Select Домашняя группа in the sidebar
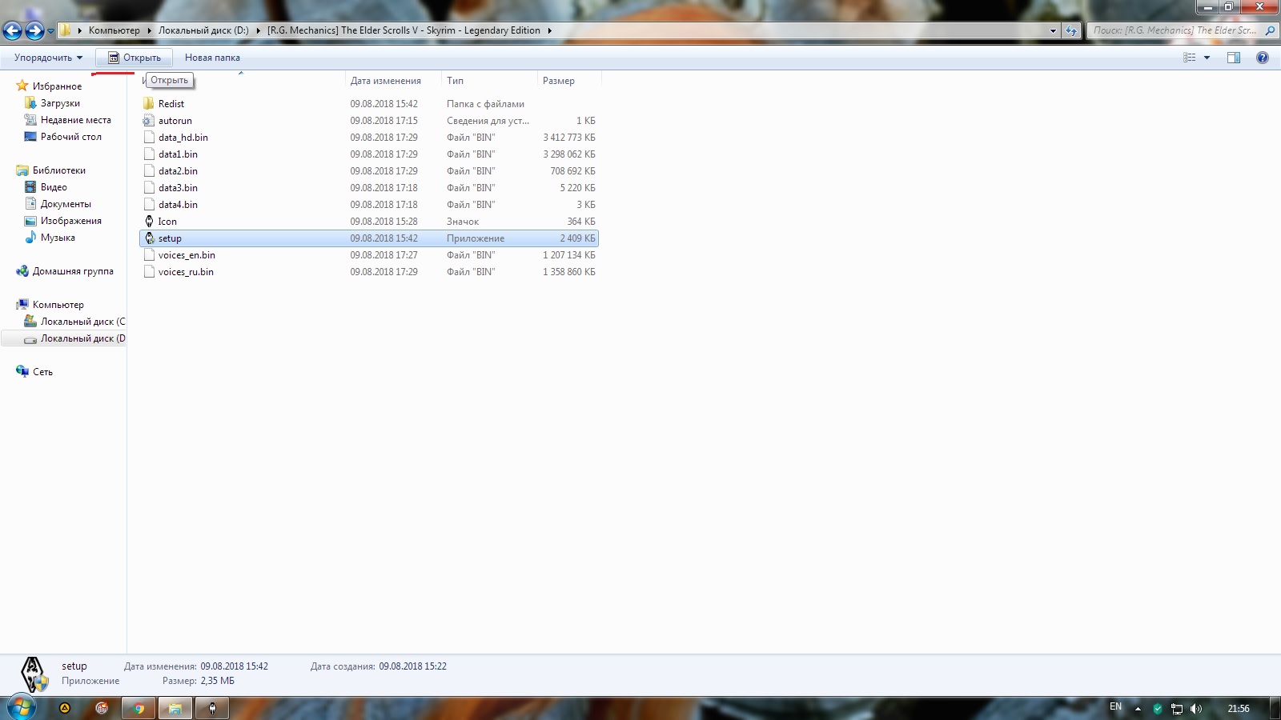This screenshot has width=1281, height=720. [73, 271]
